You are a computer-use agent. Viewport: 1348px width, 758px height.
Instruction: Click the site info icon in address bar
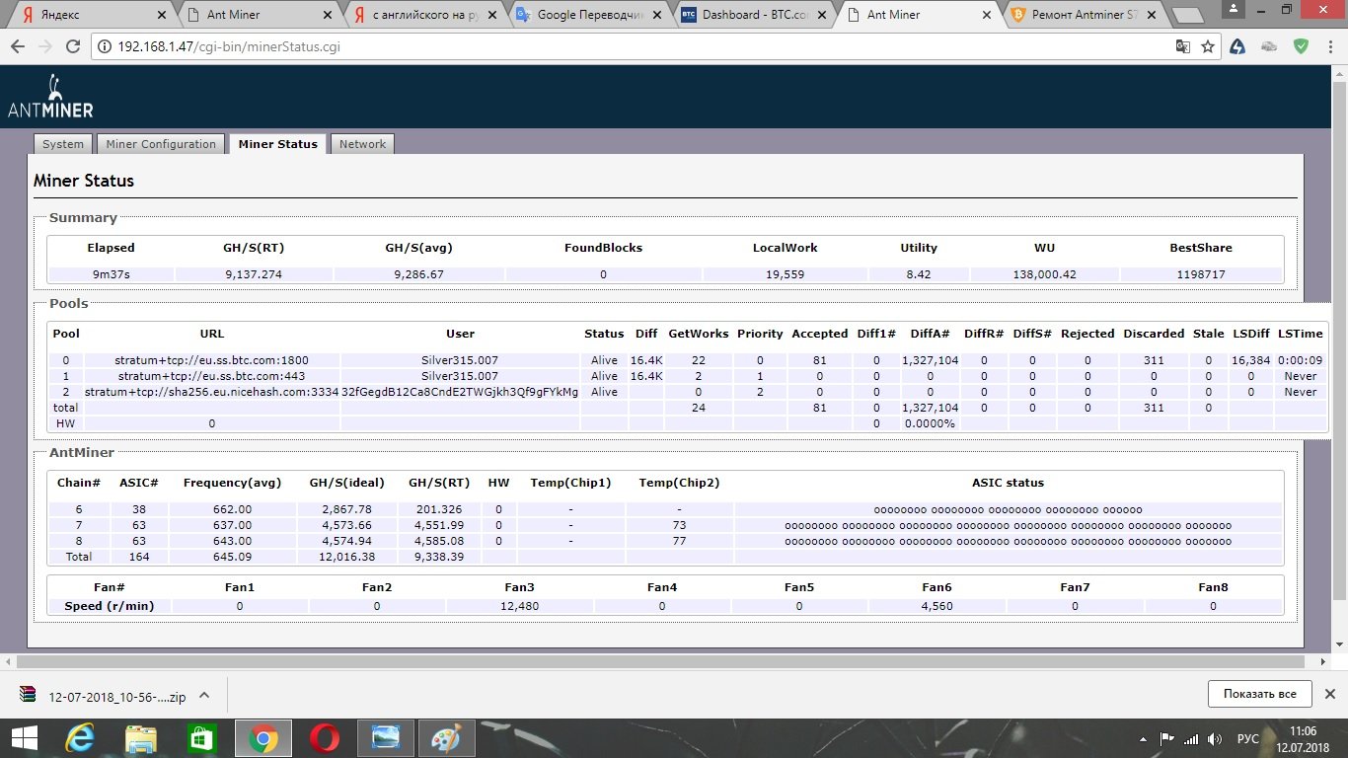(105, 46)
